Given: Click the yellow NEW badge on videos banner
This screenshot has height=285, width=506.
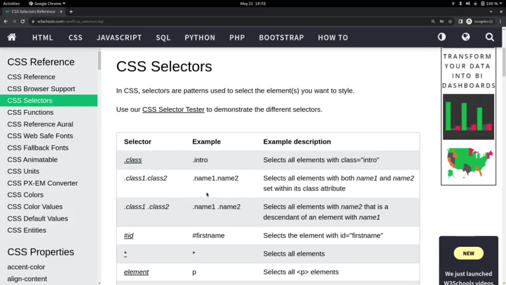Looking at the screenshot, I should (x=468, y=253).
